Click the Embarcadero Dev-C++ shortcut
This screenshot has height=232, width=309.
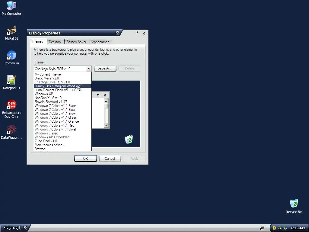(12, 109)
